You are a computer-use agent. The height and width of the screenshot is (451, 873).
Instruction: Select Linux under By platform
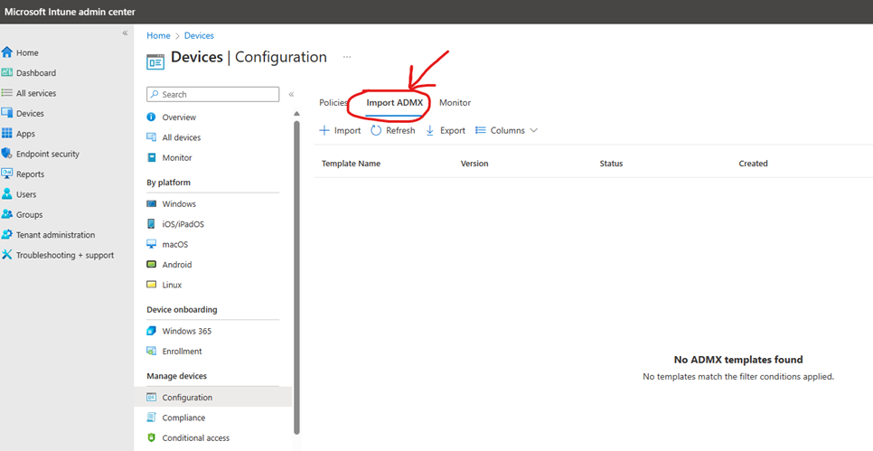(x=172, y=285)
